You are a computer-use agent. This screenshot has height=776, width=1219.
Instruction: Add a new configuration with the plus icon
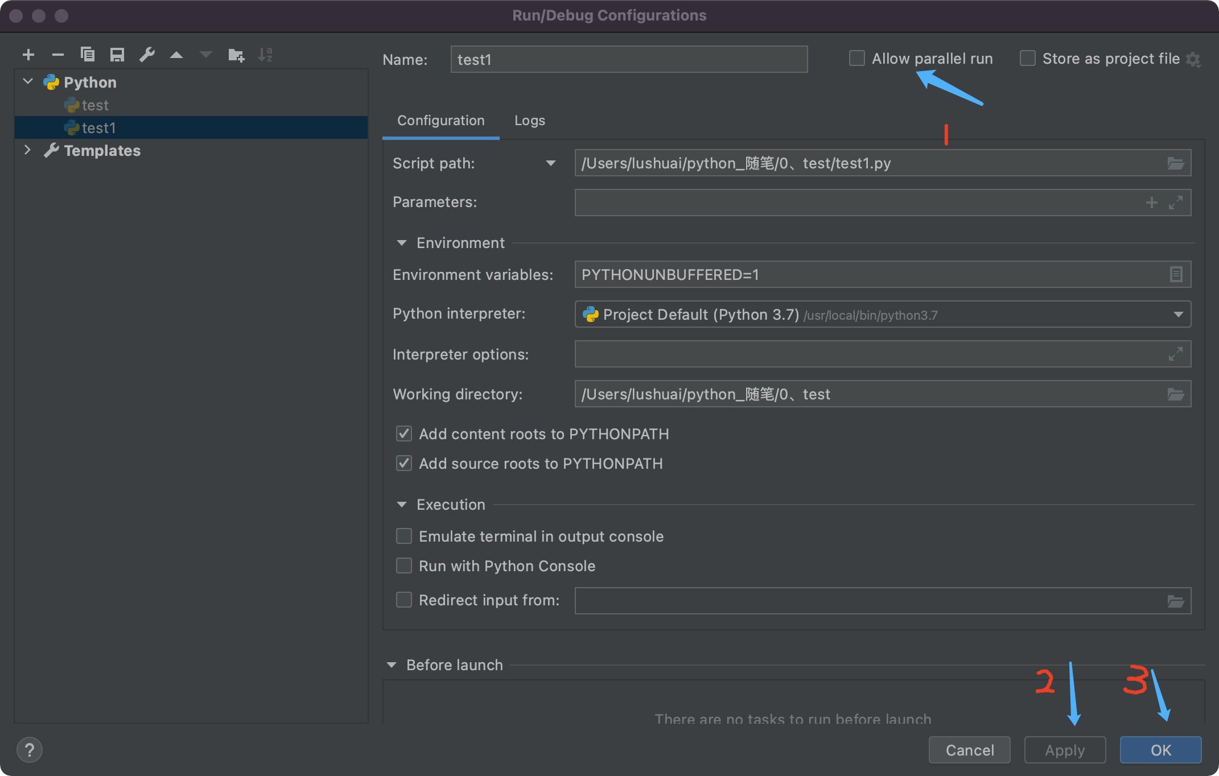28,55
